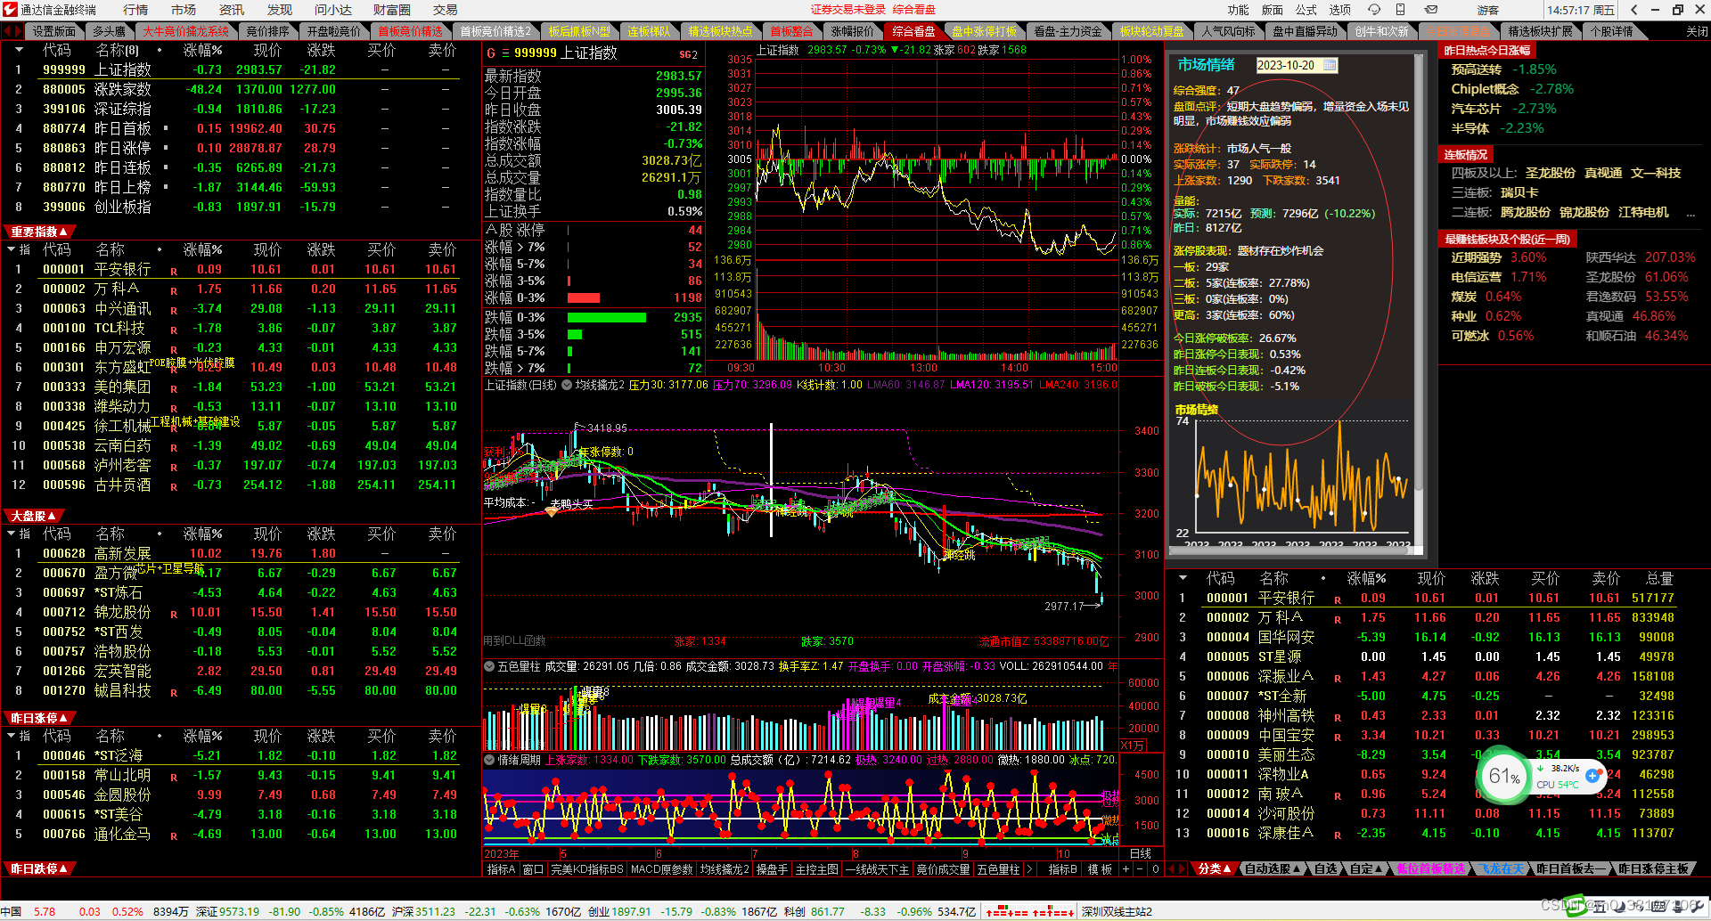Click the R marker on 锦龙股份 row
The height and width of the screenshot is (921, 1711).
tap(174, 614)
